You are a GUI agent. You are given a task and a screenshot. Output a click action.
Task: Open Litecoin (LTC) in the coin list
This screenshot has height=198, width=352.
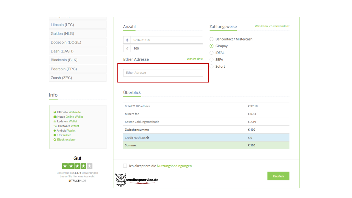point(78,25)
